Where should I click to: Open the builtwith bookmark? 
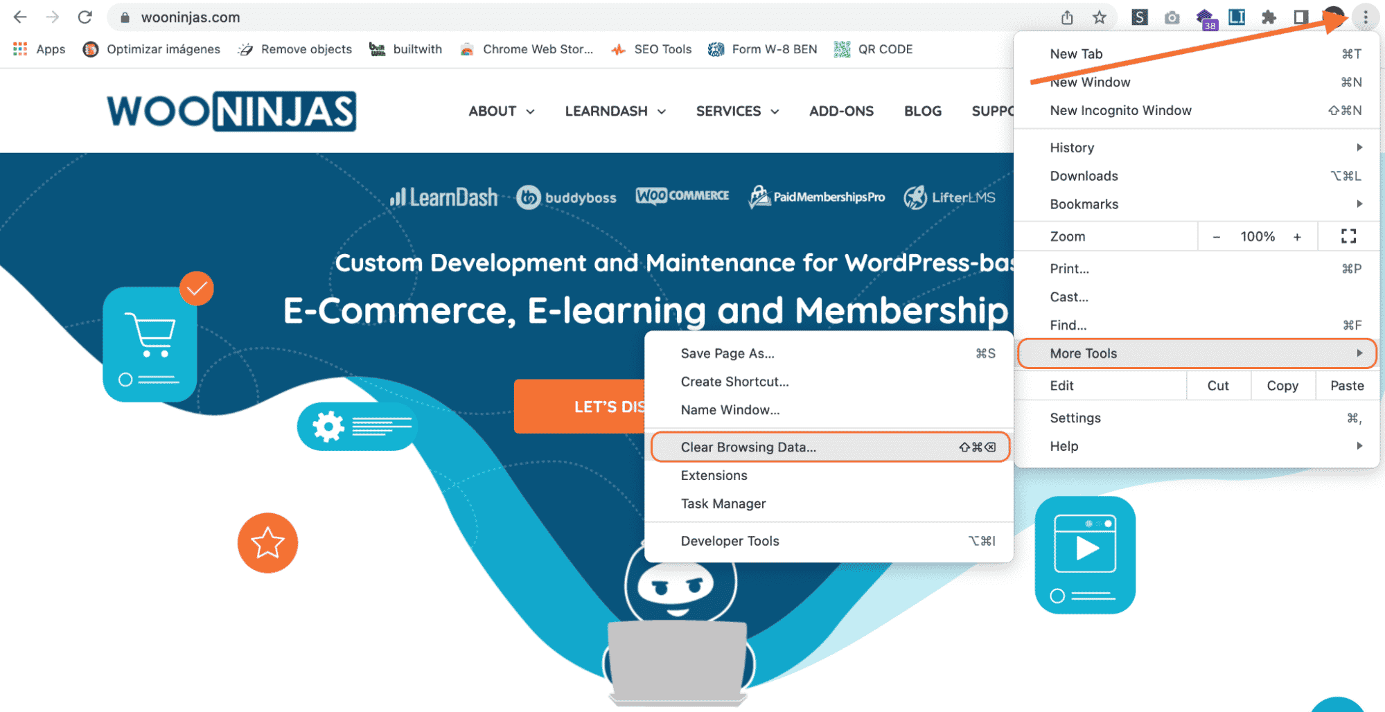point(406,49)
